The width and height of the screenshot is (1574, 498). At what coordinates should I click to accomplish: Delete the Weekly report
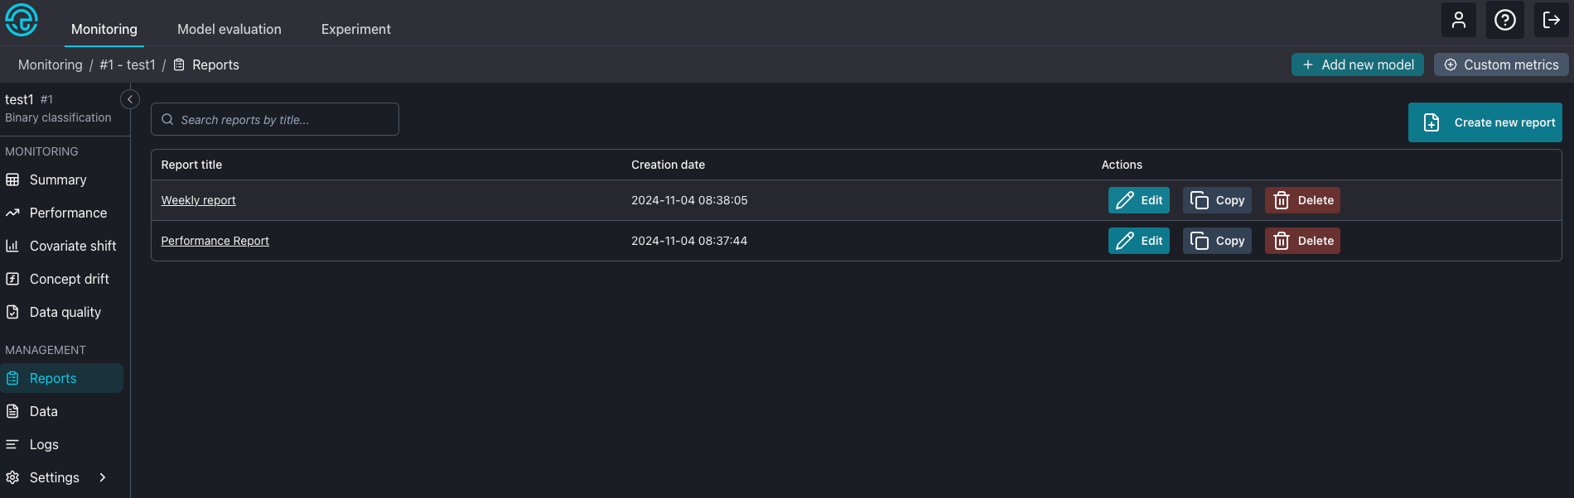1301,200
